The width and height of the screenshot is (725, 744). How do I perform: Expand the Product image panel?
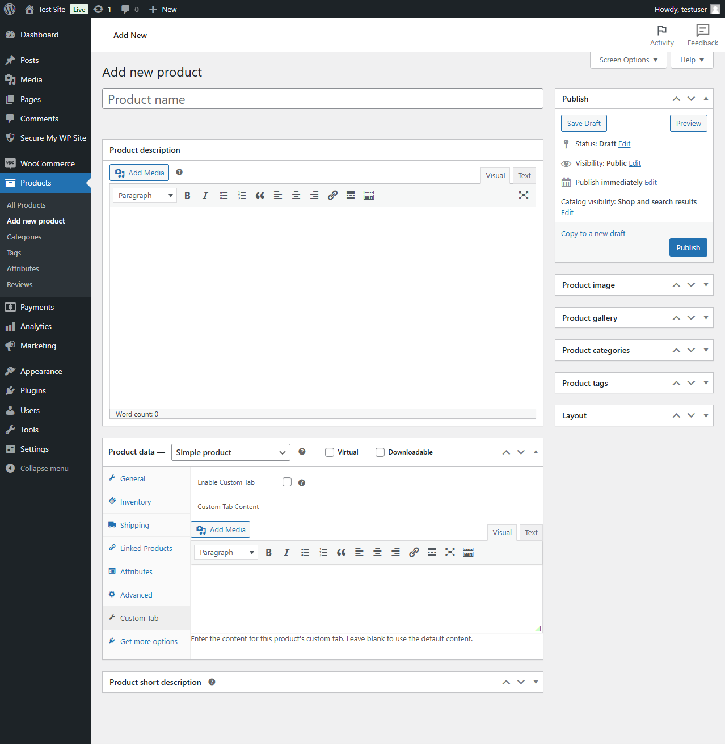tap(706, 285)
